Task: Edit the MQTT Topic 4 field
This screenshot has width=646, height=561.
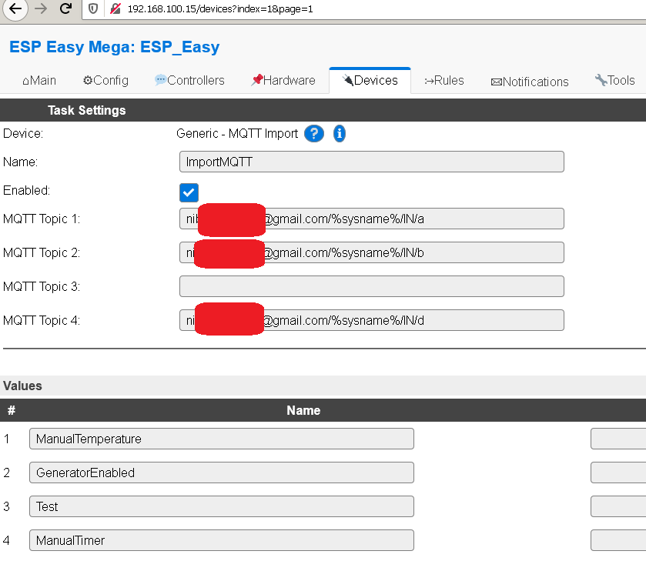Action: [372, 320]
